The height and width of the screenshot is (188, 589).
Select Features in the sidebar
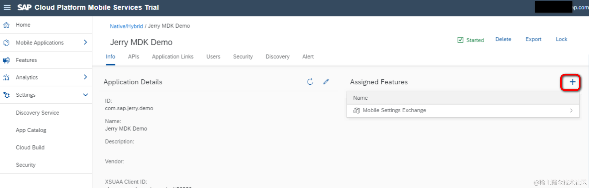pos(26,60)
